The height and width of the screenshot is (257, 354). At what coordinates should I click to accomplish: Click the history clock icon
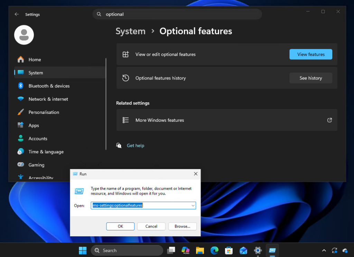point(126,78)
